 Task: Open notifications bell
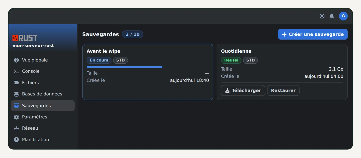pos(332,16)
